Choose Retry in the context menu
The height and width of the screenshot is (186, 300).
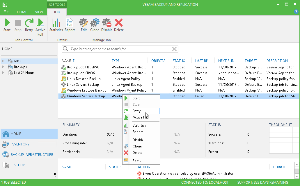[141, 111]
